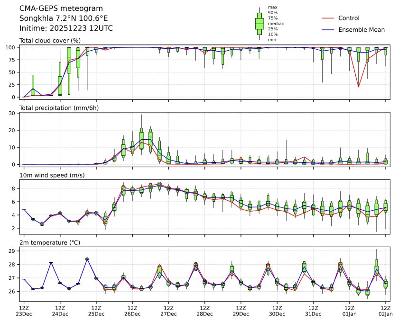Click the 12Z 29Dec x-axis label
The height and width of the screenshot is (322, 398).
(241, 311)
